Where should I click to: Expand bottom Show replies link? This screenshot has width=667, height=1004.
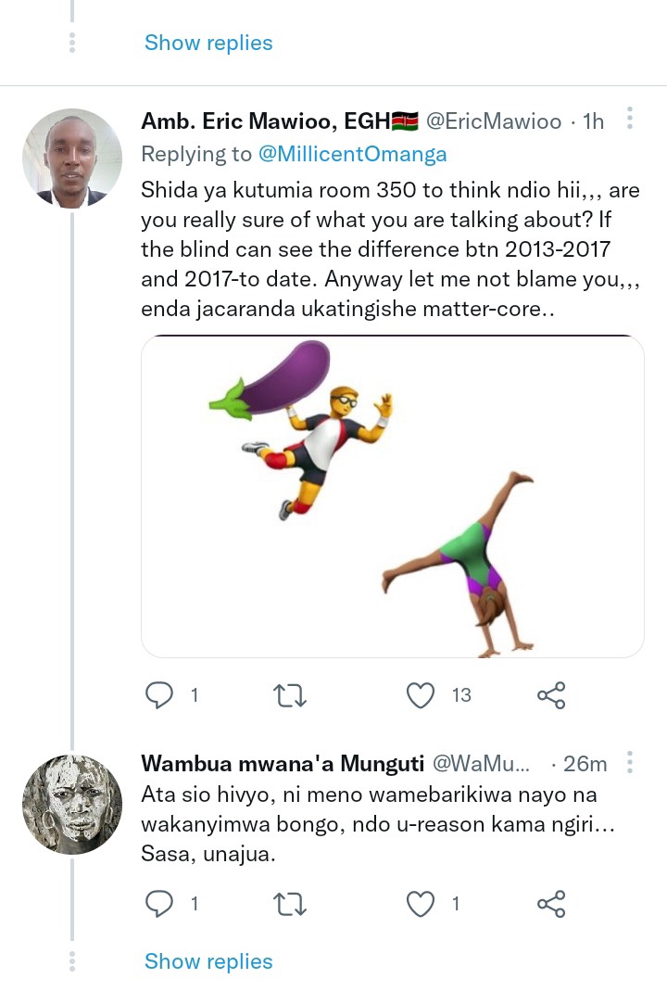(x=208, y=961)
